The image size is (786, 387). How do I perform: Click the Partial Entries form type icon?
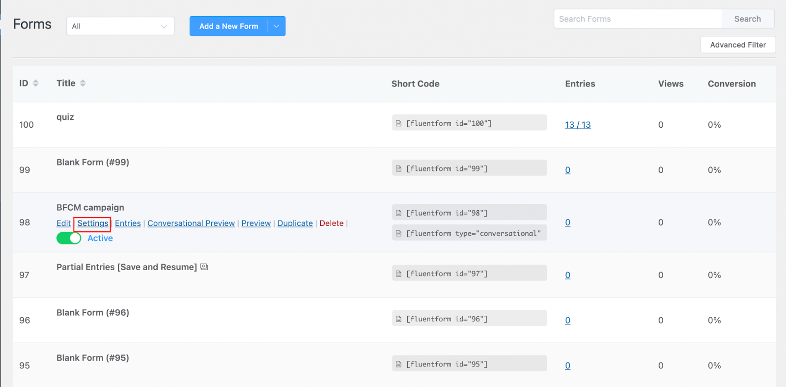point(204,267)
